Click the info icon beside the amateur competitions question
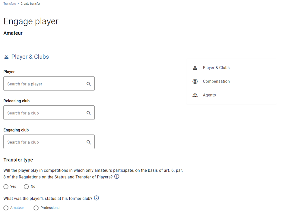Image resolution: width=285 pixels, height=217 pixels. click(117, 176)
